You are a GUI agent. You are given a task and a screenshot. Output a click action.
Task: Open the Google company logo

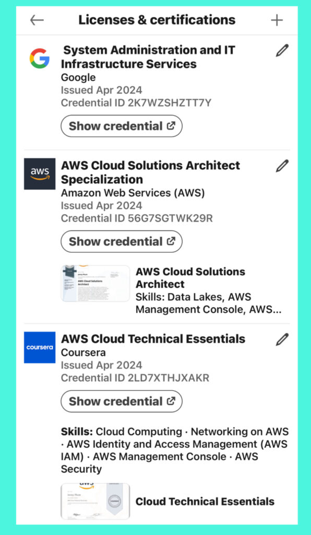coord(40,59)
